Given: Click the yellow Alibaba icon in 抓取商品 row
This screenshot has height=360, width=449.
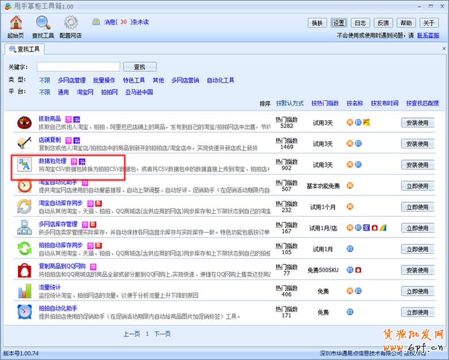Looking at the screenshot, I should [367, 122].
